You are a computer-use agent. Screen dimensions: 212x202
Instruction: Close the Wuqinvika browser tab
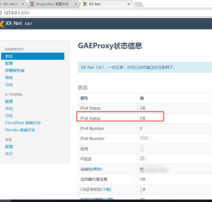pyautogui.click(x=76, y=4)
